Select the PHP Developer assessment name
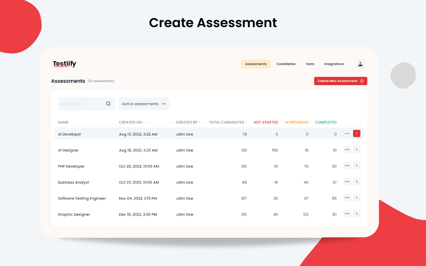The height and width of the screenshot is (266, 426). [x=71, y=166]
